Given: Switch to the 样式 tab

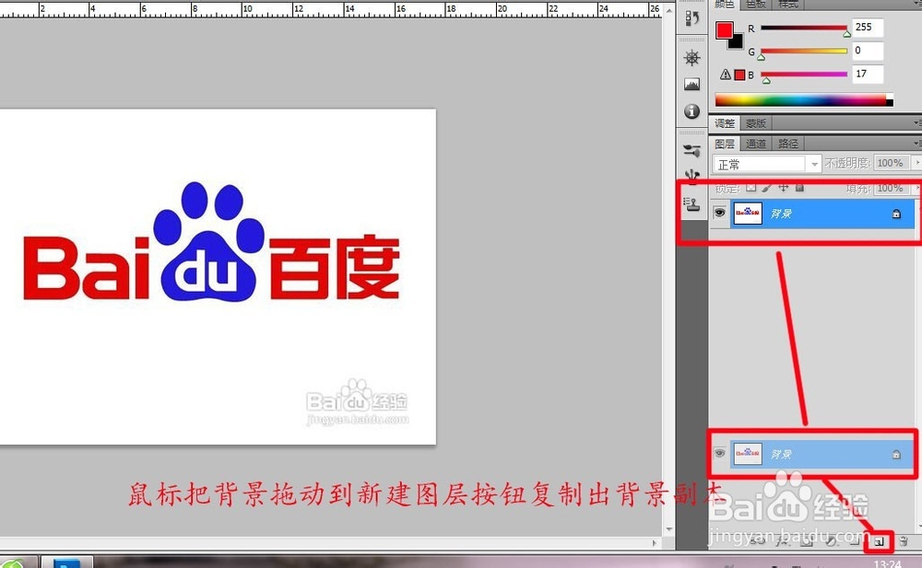Looking at the screenshot, I should tap(788, 4).
